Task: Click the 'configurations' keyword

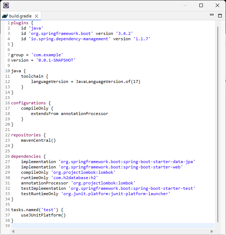Action: pyautogui.click(x=28, y=103)
